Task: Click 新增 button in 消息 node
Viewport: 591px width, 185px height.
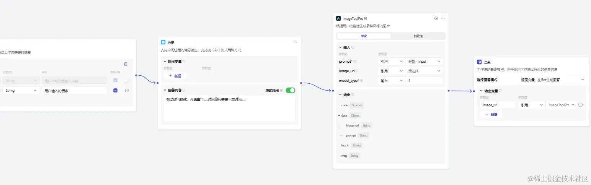Action: [x=175, y=76]
